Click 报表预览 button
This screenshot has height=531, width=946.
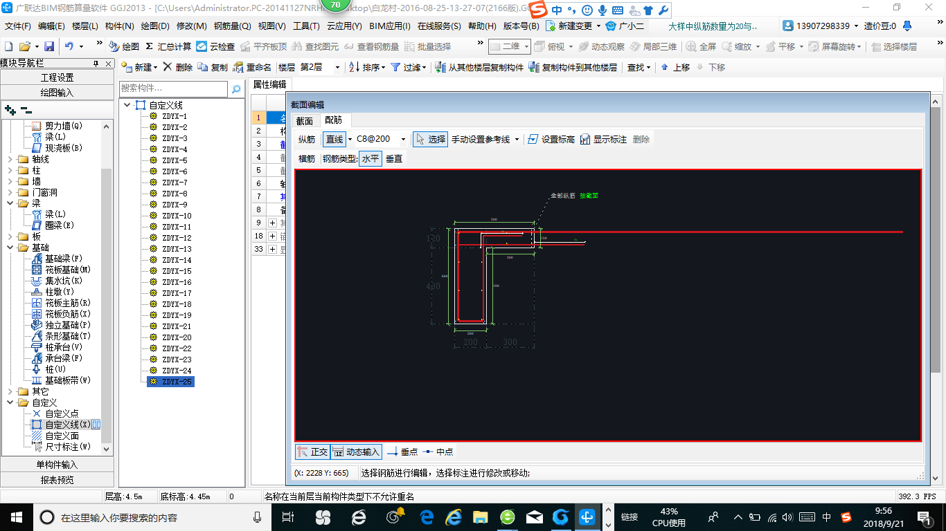[57, 480]
